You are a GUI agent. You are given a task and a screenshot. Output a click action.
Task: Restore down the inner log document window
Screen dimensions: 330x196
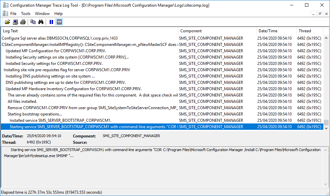pyautogui.click(x=320, y=14)
